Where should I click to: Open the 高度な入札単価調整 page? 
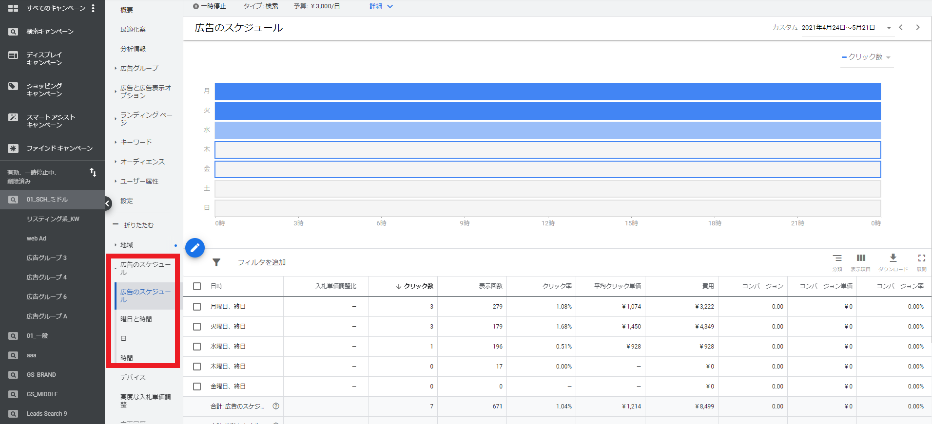click(145, 401)
